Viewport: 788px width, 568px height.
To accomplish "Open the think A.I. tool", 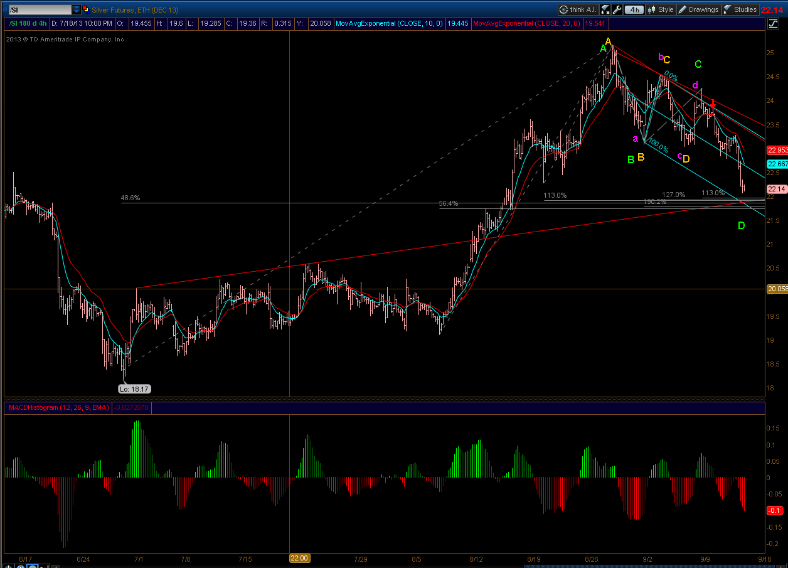I will point(578,9).
